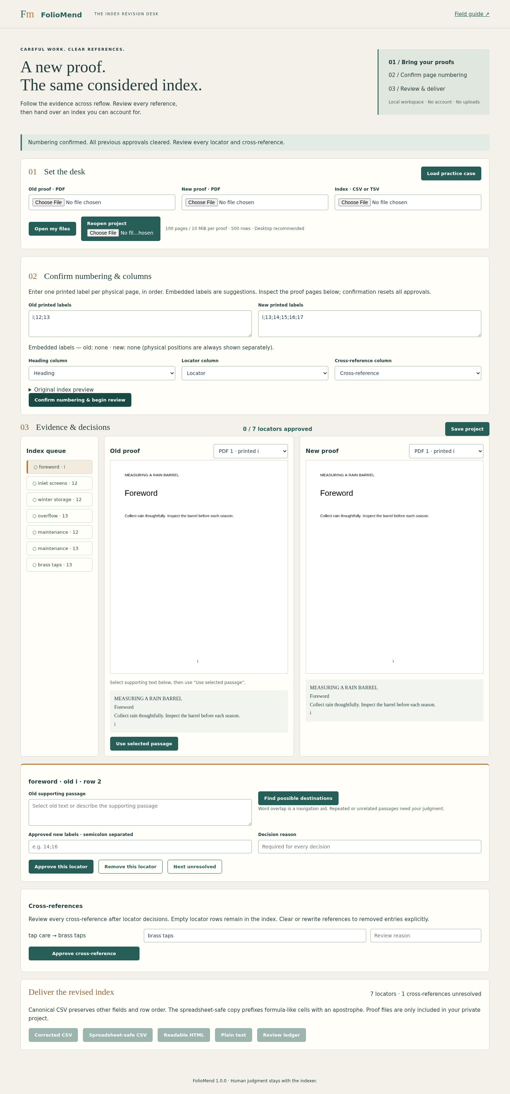Click Approve this locator button
Image resolution: width=510 pixels, height=1094 pixels.
[61, 867]
